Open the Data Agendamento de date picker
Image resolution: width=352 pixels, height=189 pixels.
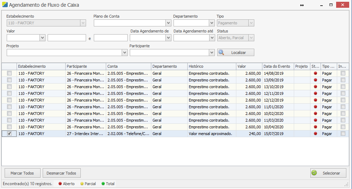168,38
